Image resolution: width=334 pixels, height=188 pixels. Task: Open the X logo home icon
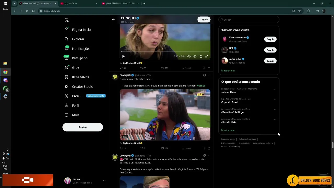67,20
